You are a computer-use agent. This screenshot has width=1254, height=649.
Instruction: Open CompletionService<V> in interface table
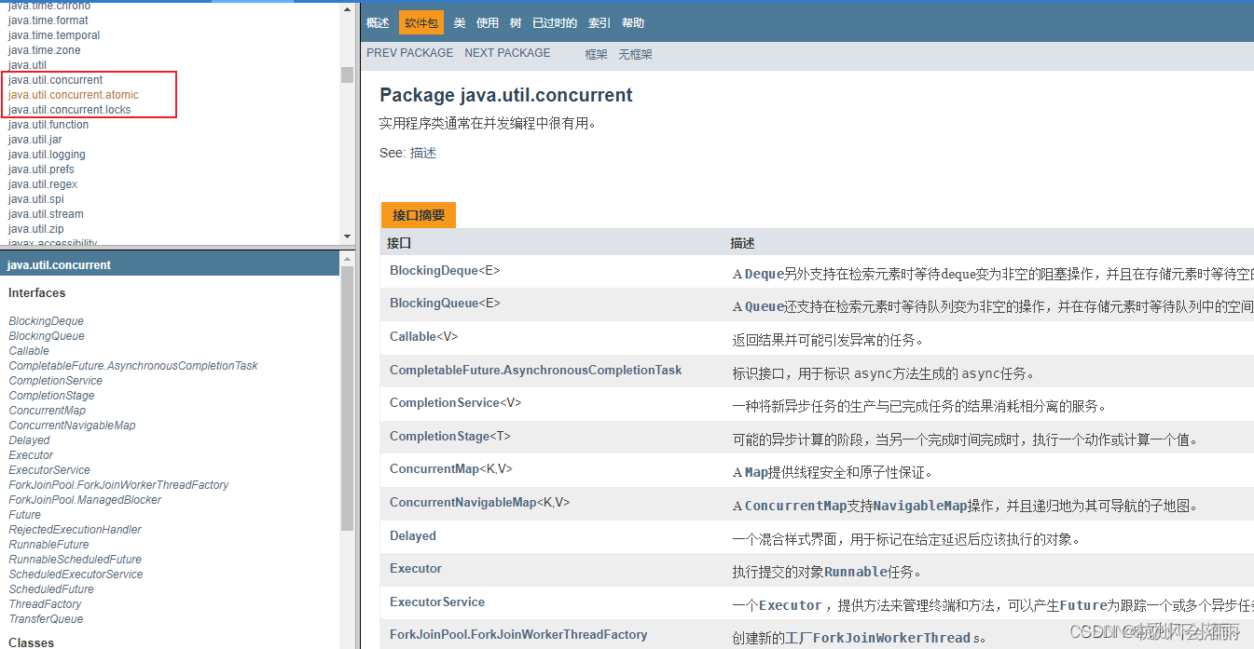(x=455, y=403)
